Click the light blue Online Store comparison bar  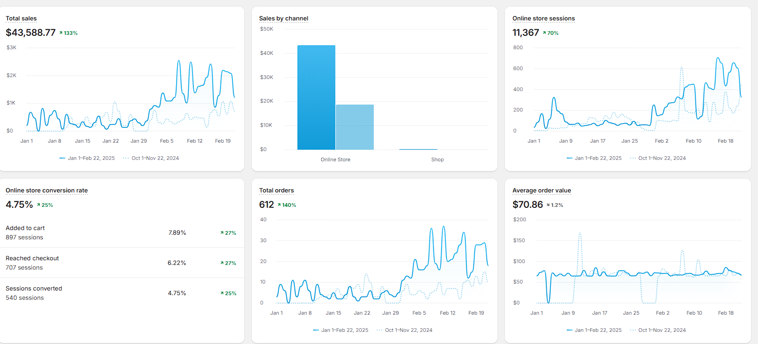(x=355, y=127)
